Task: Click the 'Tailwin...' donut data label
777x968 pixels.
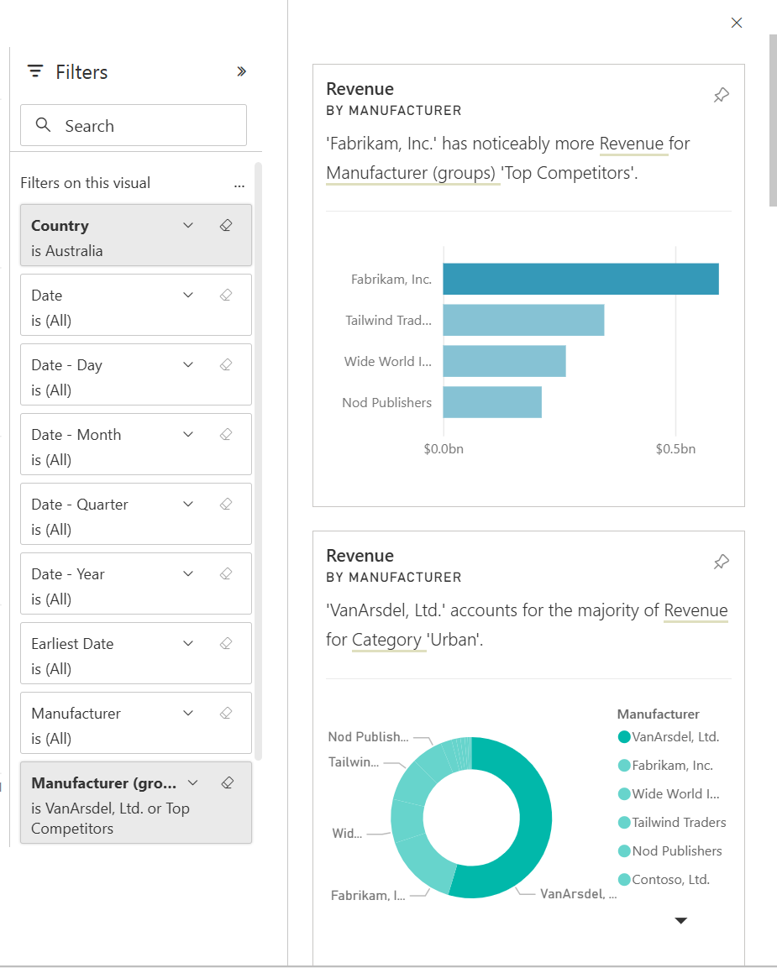Action: pyautogui.click(x=354, y=762)
